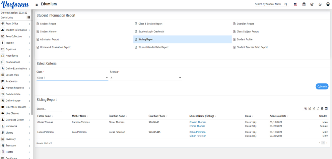The image size is (332, 159).
Task: Toggle sidebar with hamburger menu icon
Action: (36, 5)
